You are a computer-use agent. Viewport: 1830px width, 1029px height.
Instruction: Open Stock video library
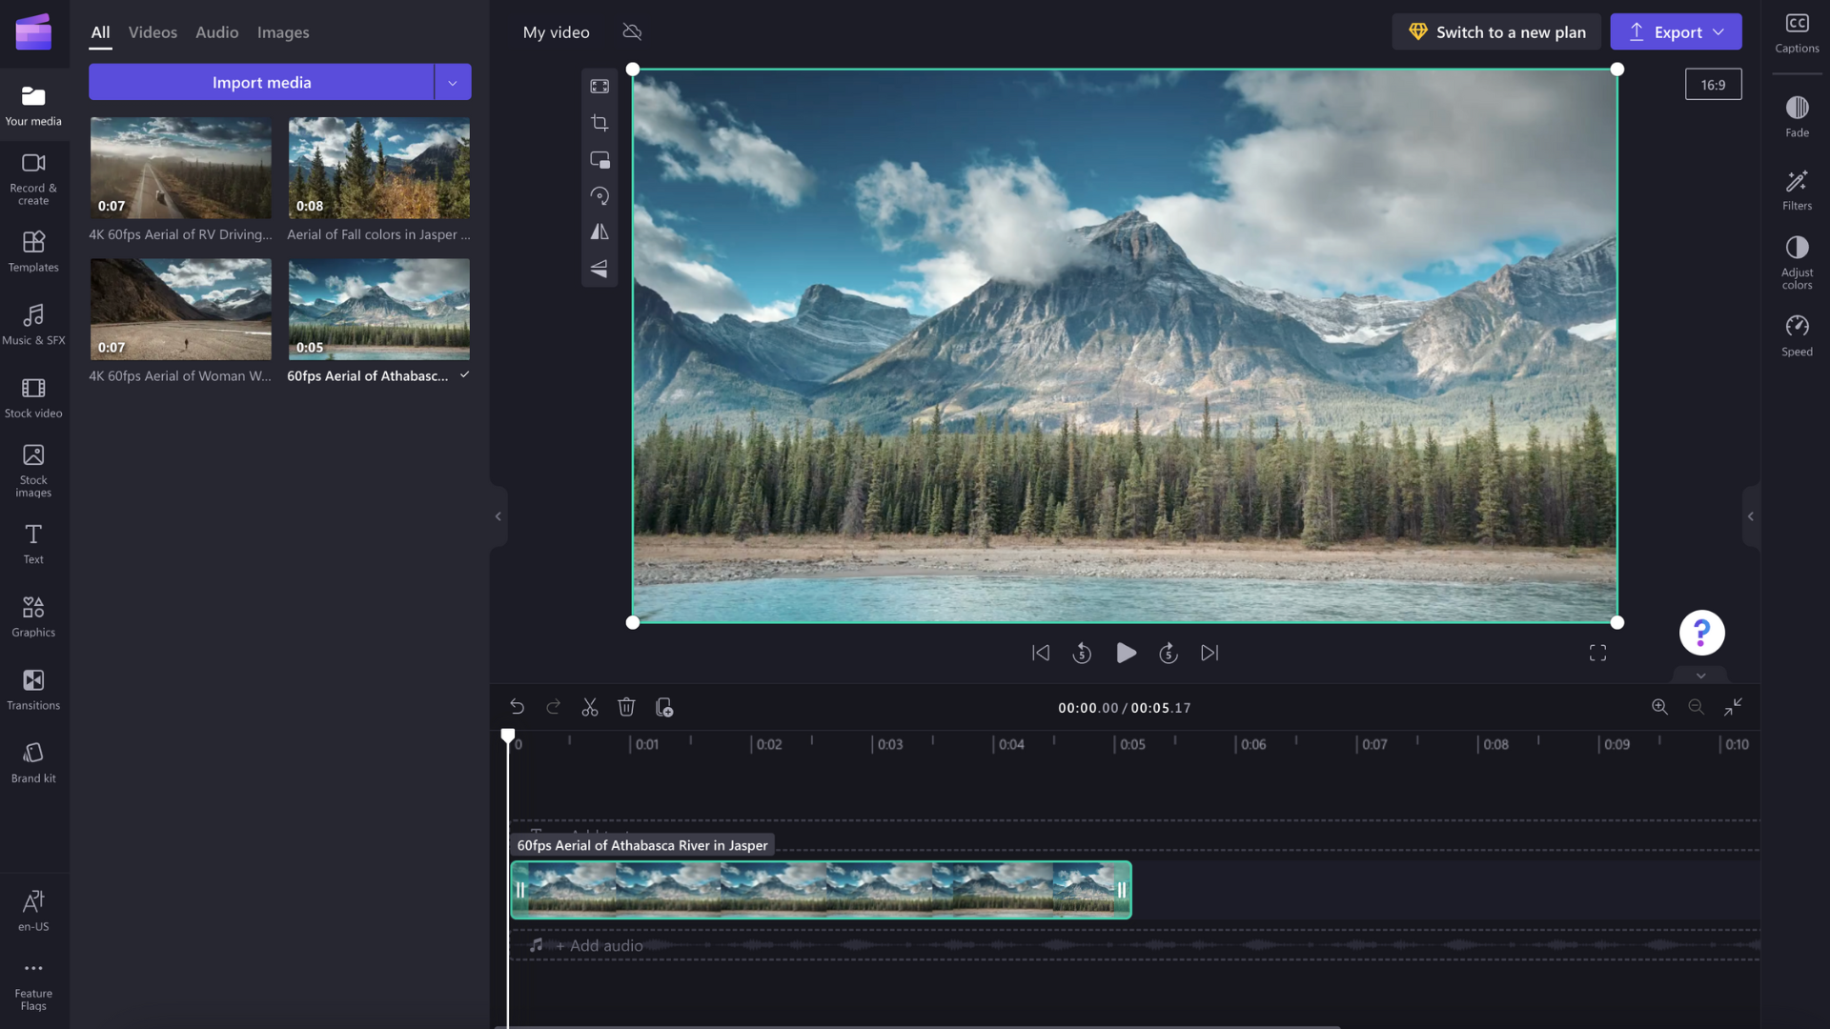pyautogui.click(x=33, y=398)
